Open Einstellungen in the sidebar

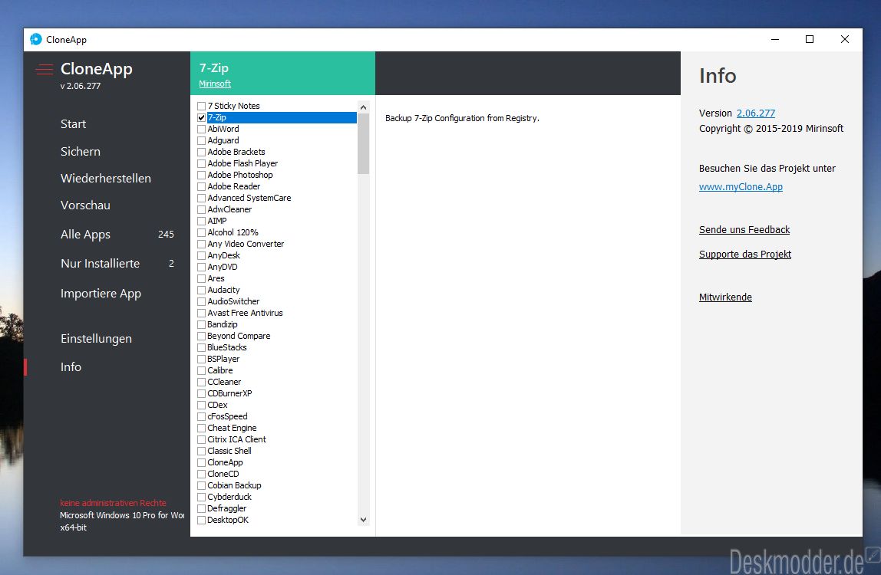96,339
